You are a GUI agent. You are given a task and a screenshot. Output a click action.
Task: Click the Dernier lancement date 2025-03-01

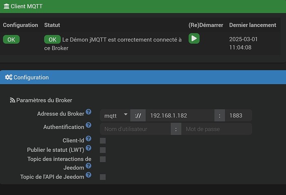tap(243, 39)
